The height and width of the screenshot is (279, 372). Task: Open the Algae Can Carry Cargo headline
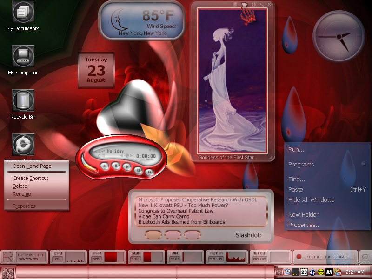point(164,216)
